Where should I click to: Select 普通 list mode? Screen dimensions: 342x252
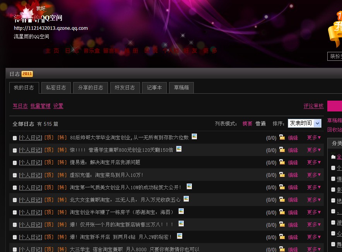pyautogui.click(x=261, y=124)
